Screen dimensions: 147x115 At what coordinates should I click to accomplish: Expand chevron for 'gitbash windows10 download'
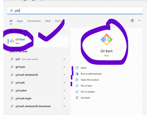(x=64, y=106)
